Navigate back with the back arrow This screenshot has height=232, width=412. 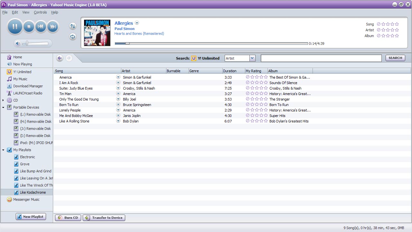pyautogui.click(x=60, y=58)
